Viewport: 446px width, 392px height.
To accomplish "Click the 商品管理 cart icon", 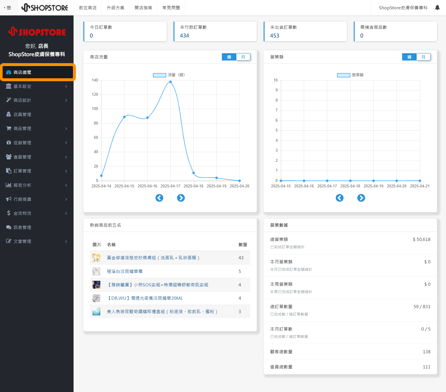I will [x=9, y=128].
